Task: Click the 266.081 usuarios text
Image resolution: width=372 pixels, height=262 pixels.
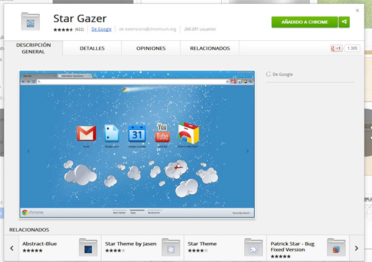Action: pos(200,29)
